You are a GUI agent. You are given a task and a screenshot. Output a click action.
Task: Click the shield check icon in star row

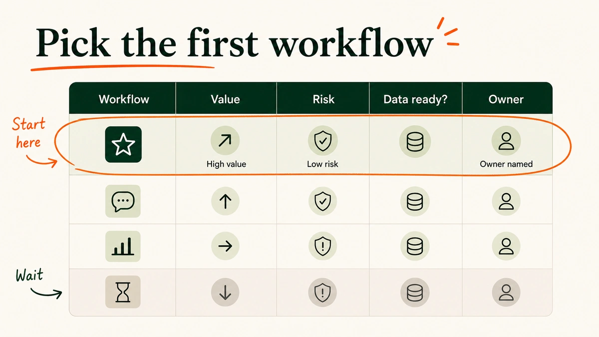[322, 141]
